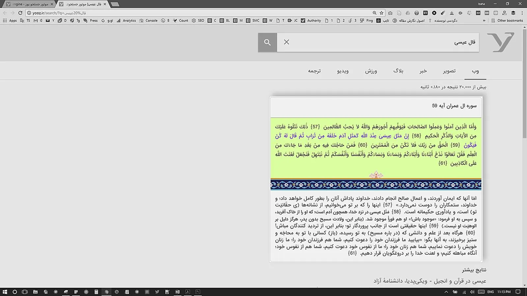The height and width of the screenshot is (296, 527).
Task: Open the zoom magnifier in the address bar
Action: click(374, 13)
